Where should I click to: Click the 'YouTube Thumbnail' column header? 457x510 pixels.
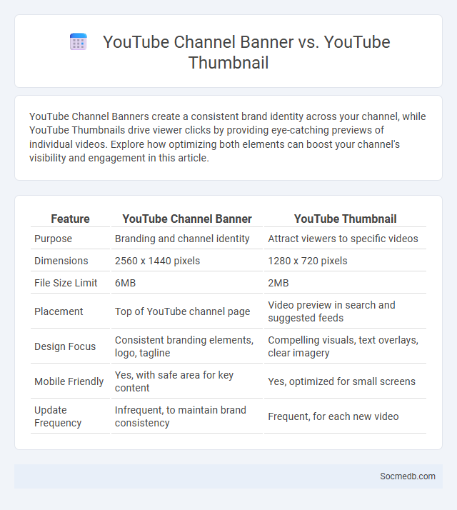click(345, 219)
